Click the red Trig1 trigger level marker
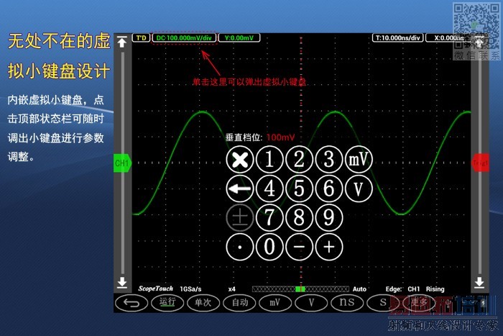The height and width of the screenshot is (336, 503). [480, 163]
